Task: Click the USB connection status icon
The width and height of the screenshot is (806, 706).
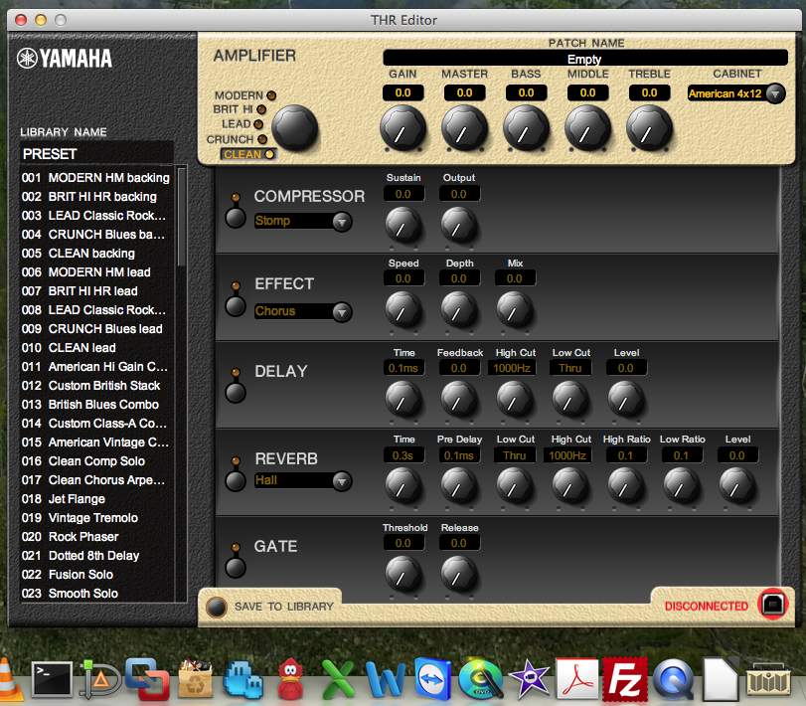Action: [772, 604]
